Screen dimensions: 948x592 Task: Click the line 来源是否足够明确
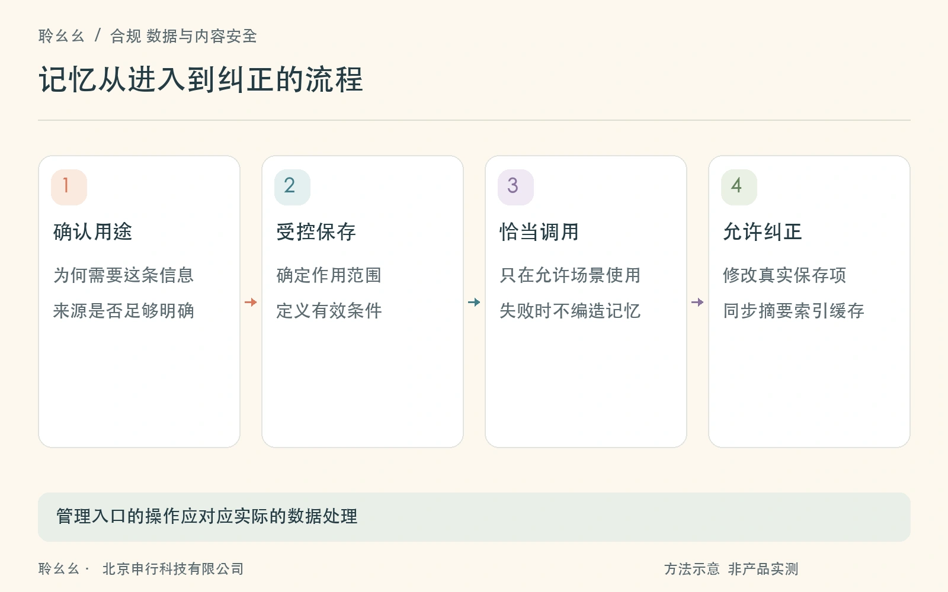124,311
